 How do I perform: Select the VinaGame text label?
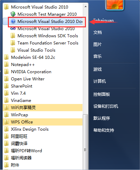21,101
